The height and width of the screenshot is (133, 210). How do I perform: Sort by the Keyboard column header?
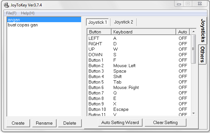[x=144, y=32]
